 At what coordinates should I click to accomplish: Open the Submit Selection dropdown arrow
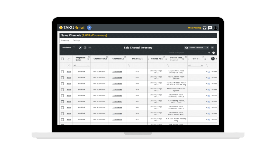pos(207,48)
